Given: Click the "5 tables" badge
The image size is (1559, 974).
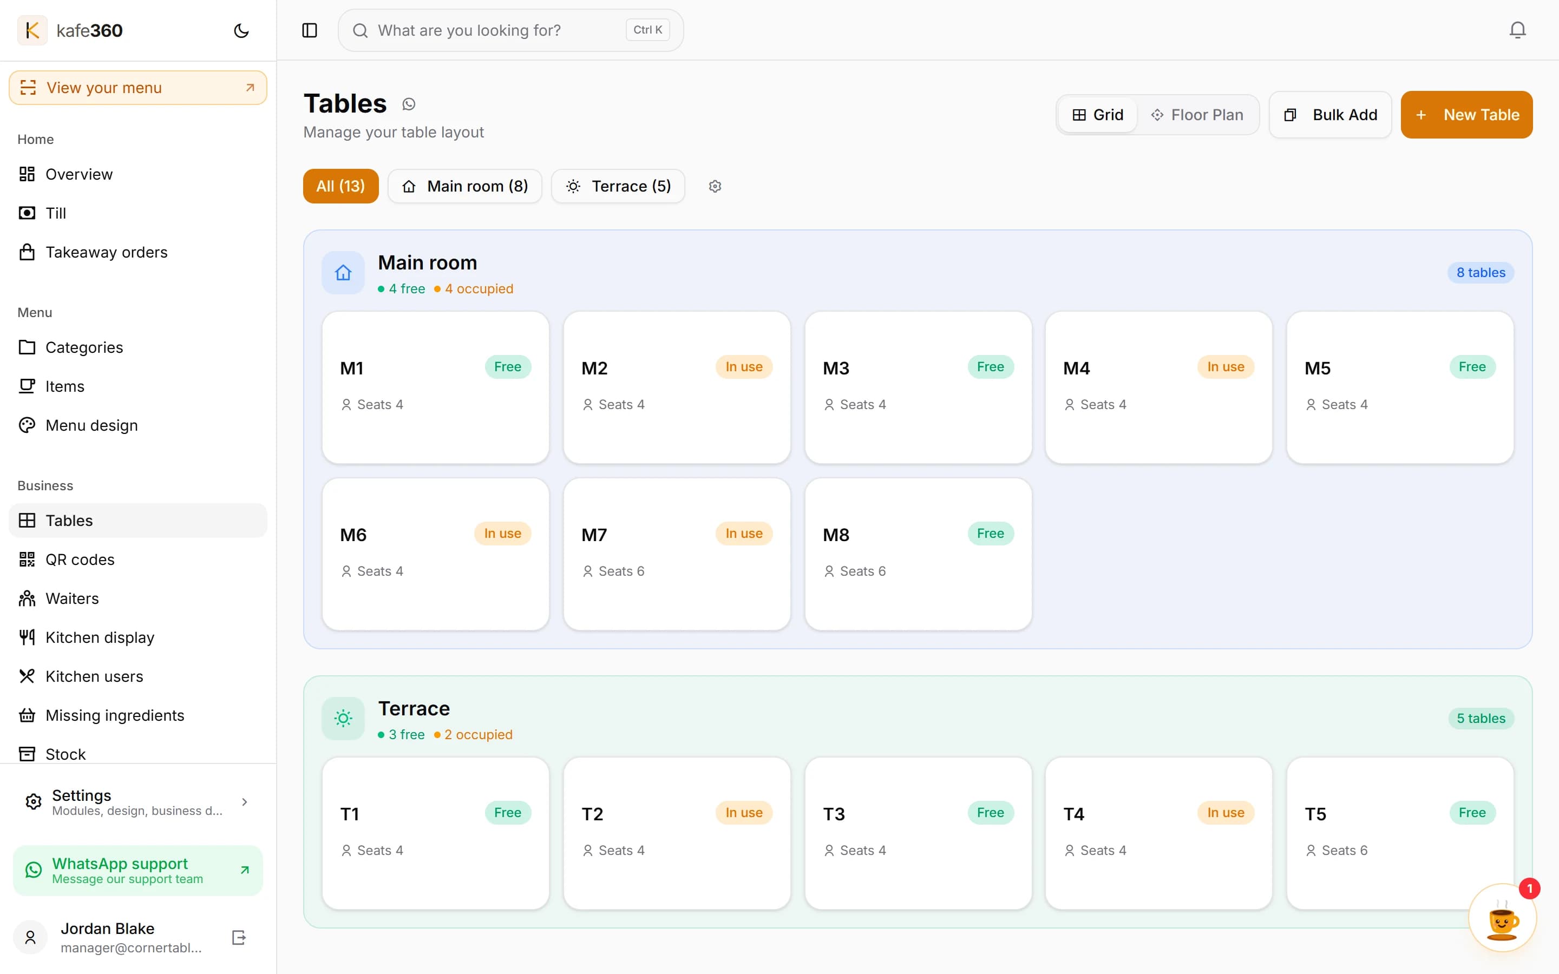Looking at the screenshot, I should click(1481, 718).
